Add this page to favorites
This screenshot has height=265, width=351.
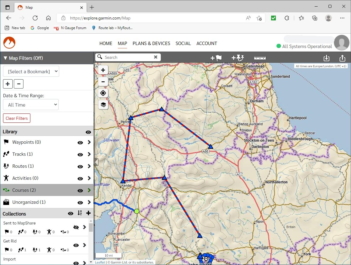pyautogui.click(x=259, y=18)
